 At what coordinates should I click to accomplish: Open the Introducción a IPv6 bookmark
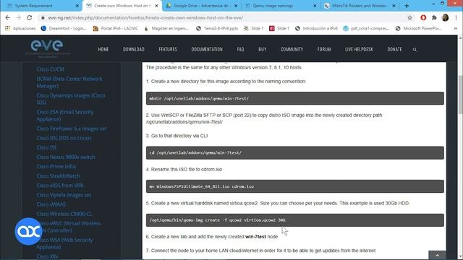pyautogui.click(x=317, y=28)
